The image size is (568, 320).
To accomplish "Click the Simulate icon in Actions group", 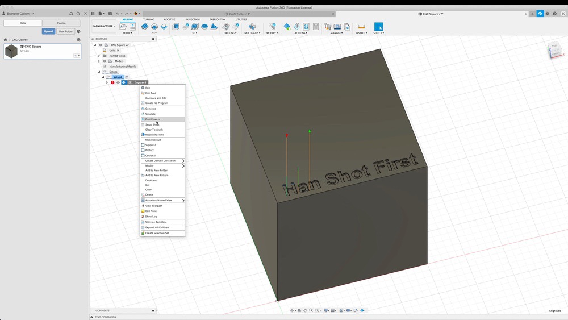I will tap(296, 27).
